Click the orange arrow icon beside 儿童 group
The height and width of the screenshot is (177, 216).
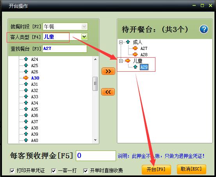pyautogui.click(x=128, y=61)
